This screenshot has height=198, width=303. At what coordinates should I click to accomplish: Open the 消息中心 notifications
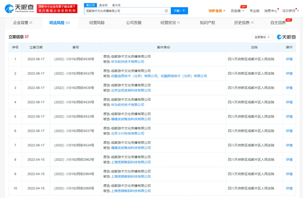[x=270, y=11]
